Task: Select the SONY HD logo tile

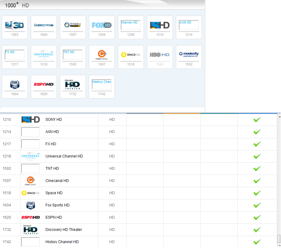Action: pyautogui.click(x=159, y=25)
